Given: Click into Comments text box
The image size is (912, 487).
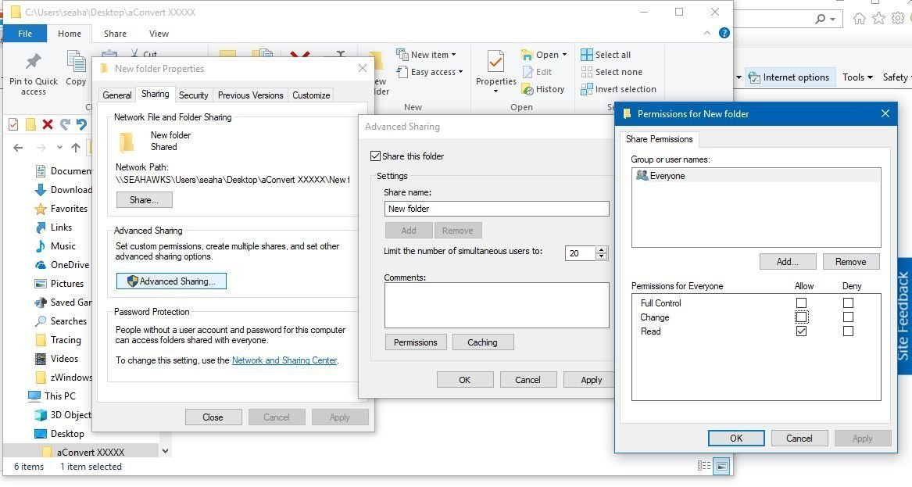Looking at the screenshot, I should click(x=497, y=306).
